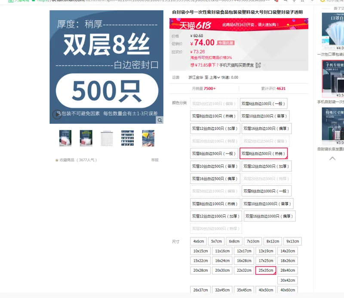Select option 双层8丝白边100只(热销)
This screenshot has width=344, height=298.
tap(214, 116)
